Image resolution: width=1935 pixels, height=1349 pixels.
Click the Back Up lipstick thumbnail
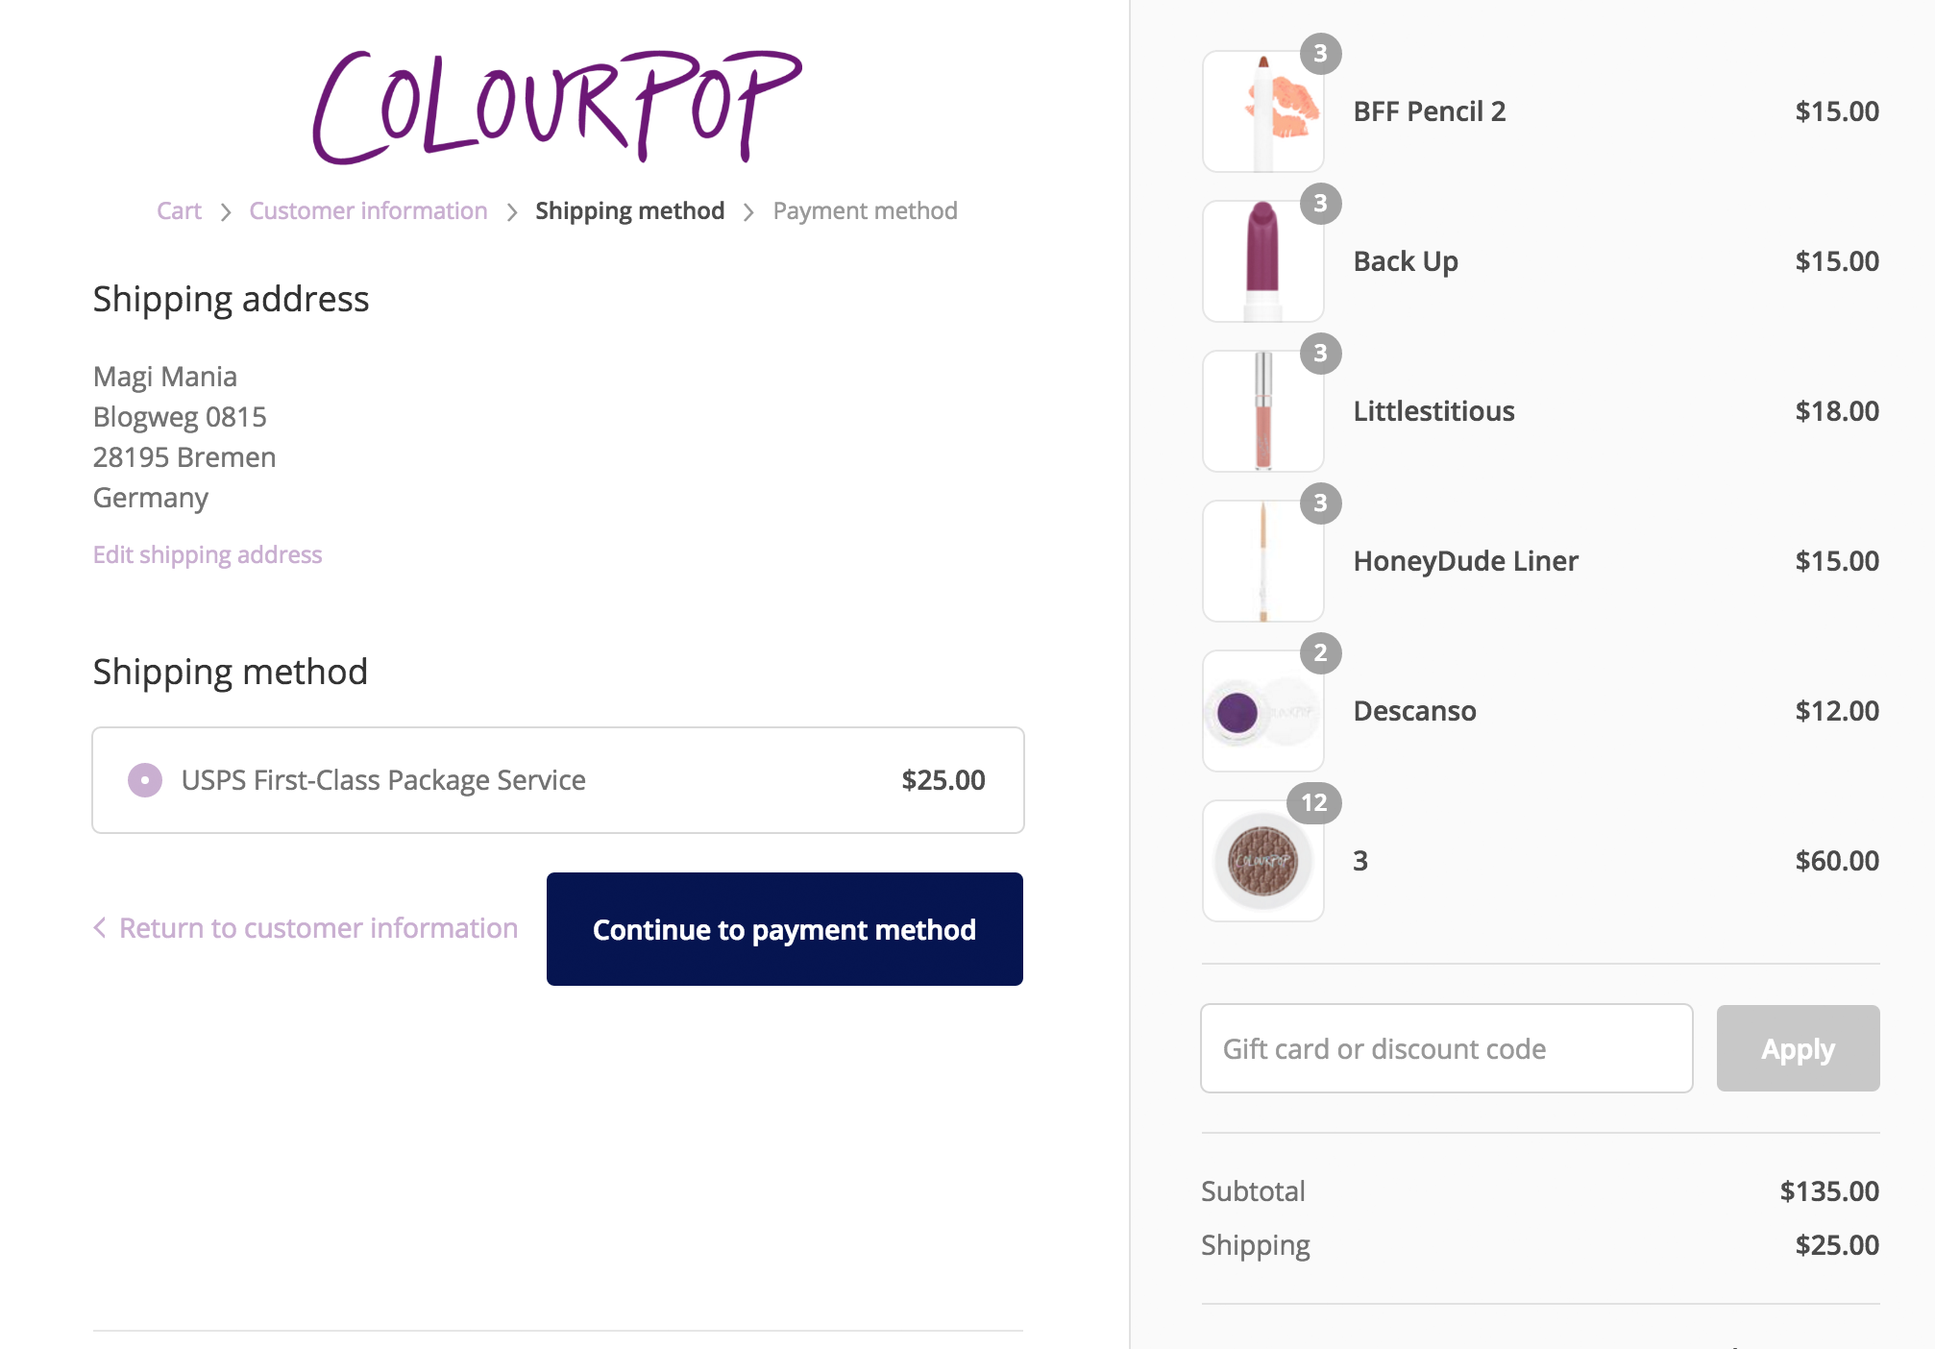1262,261
